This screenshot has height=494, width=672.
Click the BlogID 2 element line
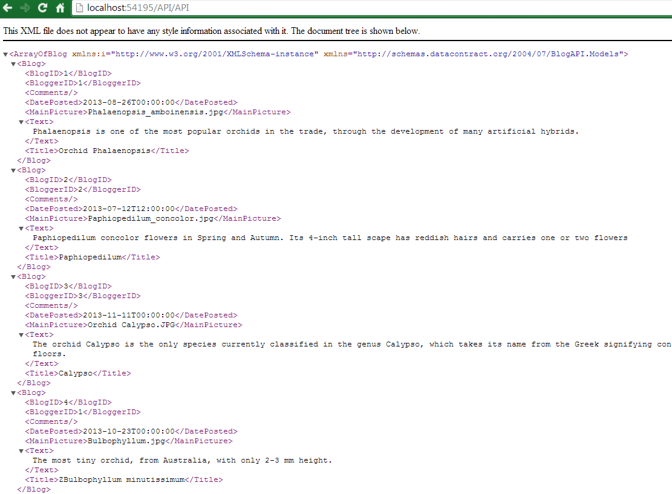coord(68,180)
